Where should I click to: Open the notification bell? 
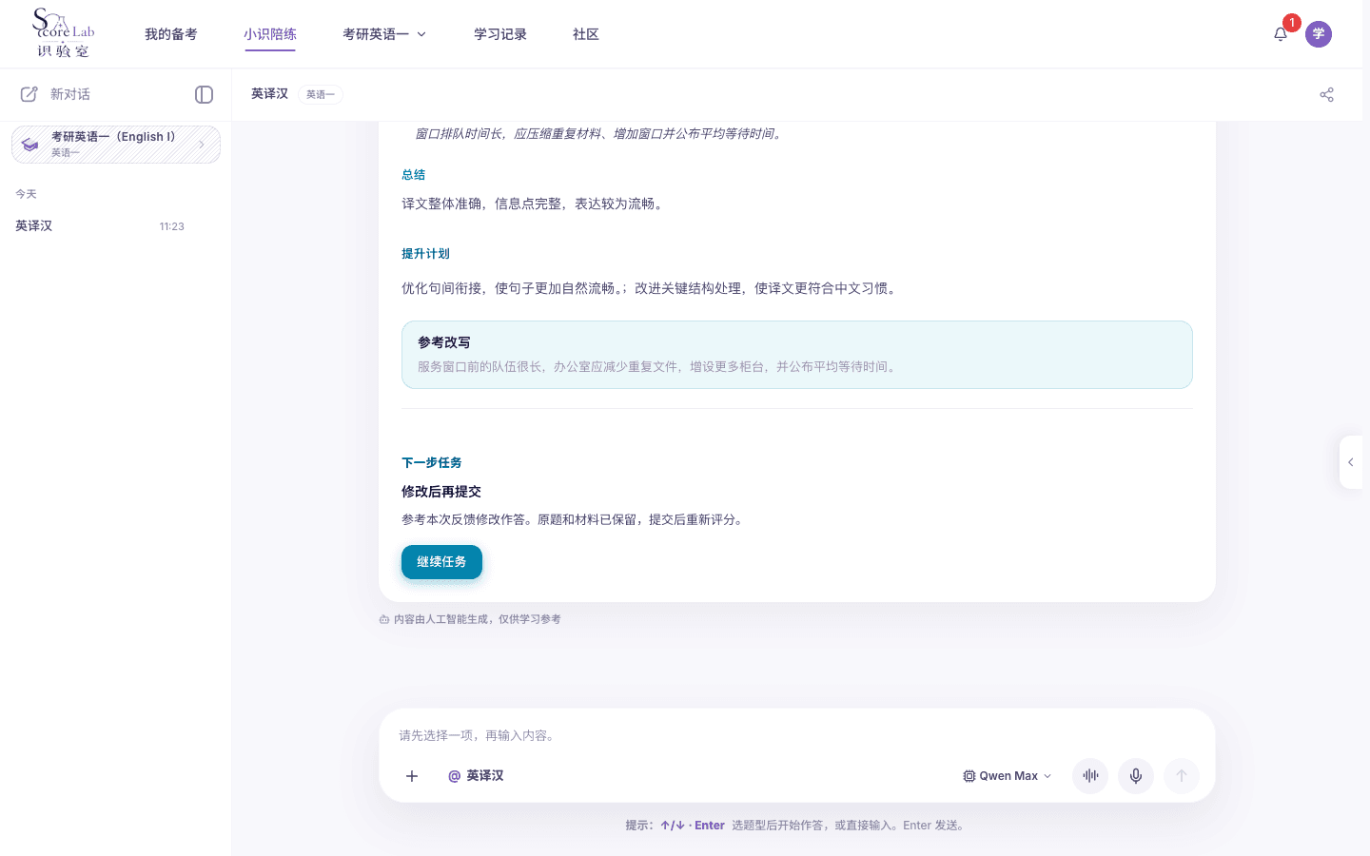tap(1281, 34)
